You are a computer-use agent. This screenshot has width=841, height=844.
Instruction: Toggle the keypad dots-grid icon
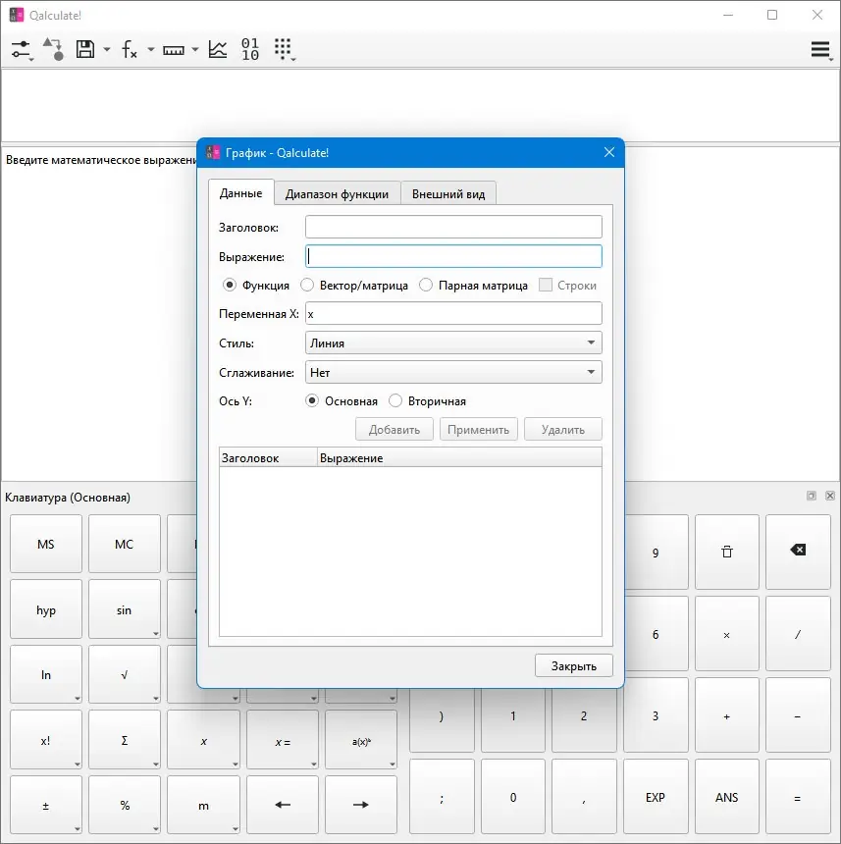283,49
